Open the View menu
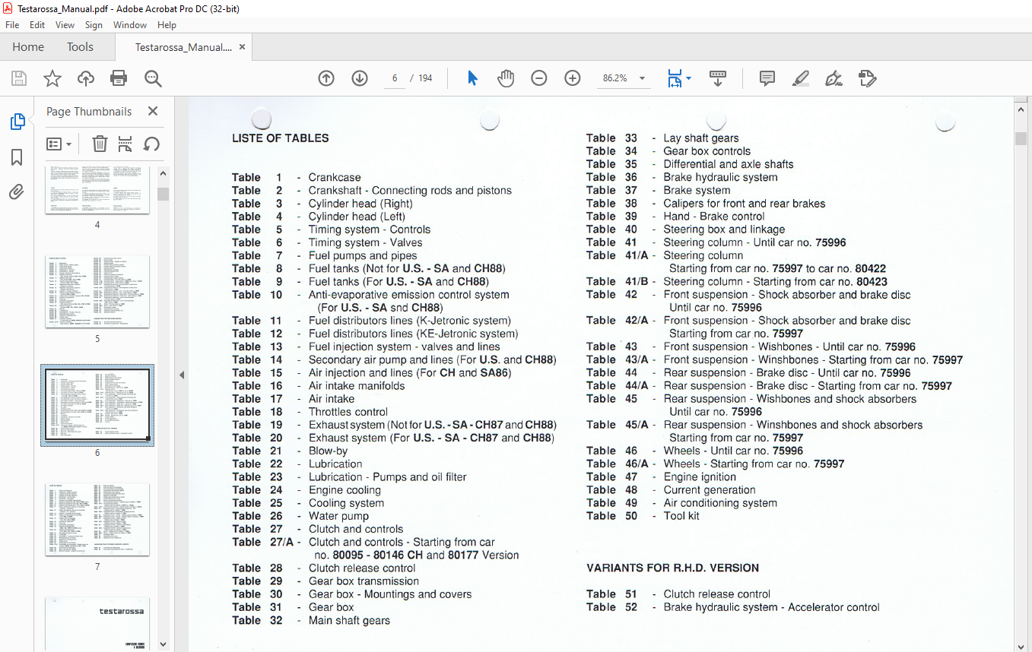Screen dimensions: 1032x652 click(65, 25)
